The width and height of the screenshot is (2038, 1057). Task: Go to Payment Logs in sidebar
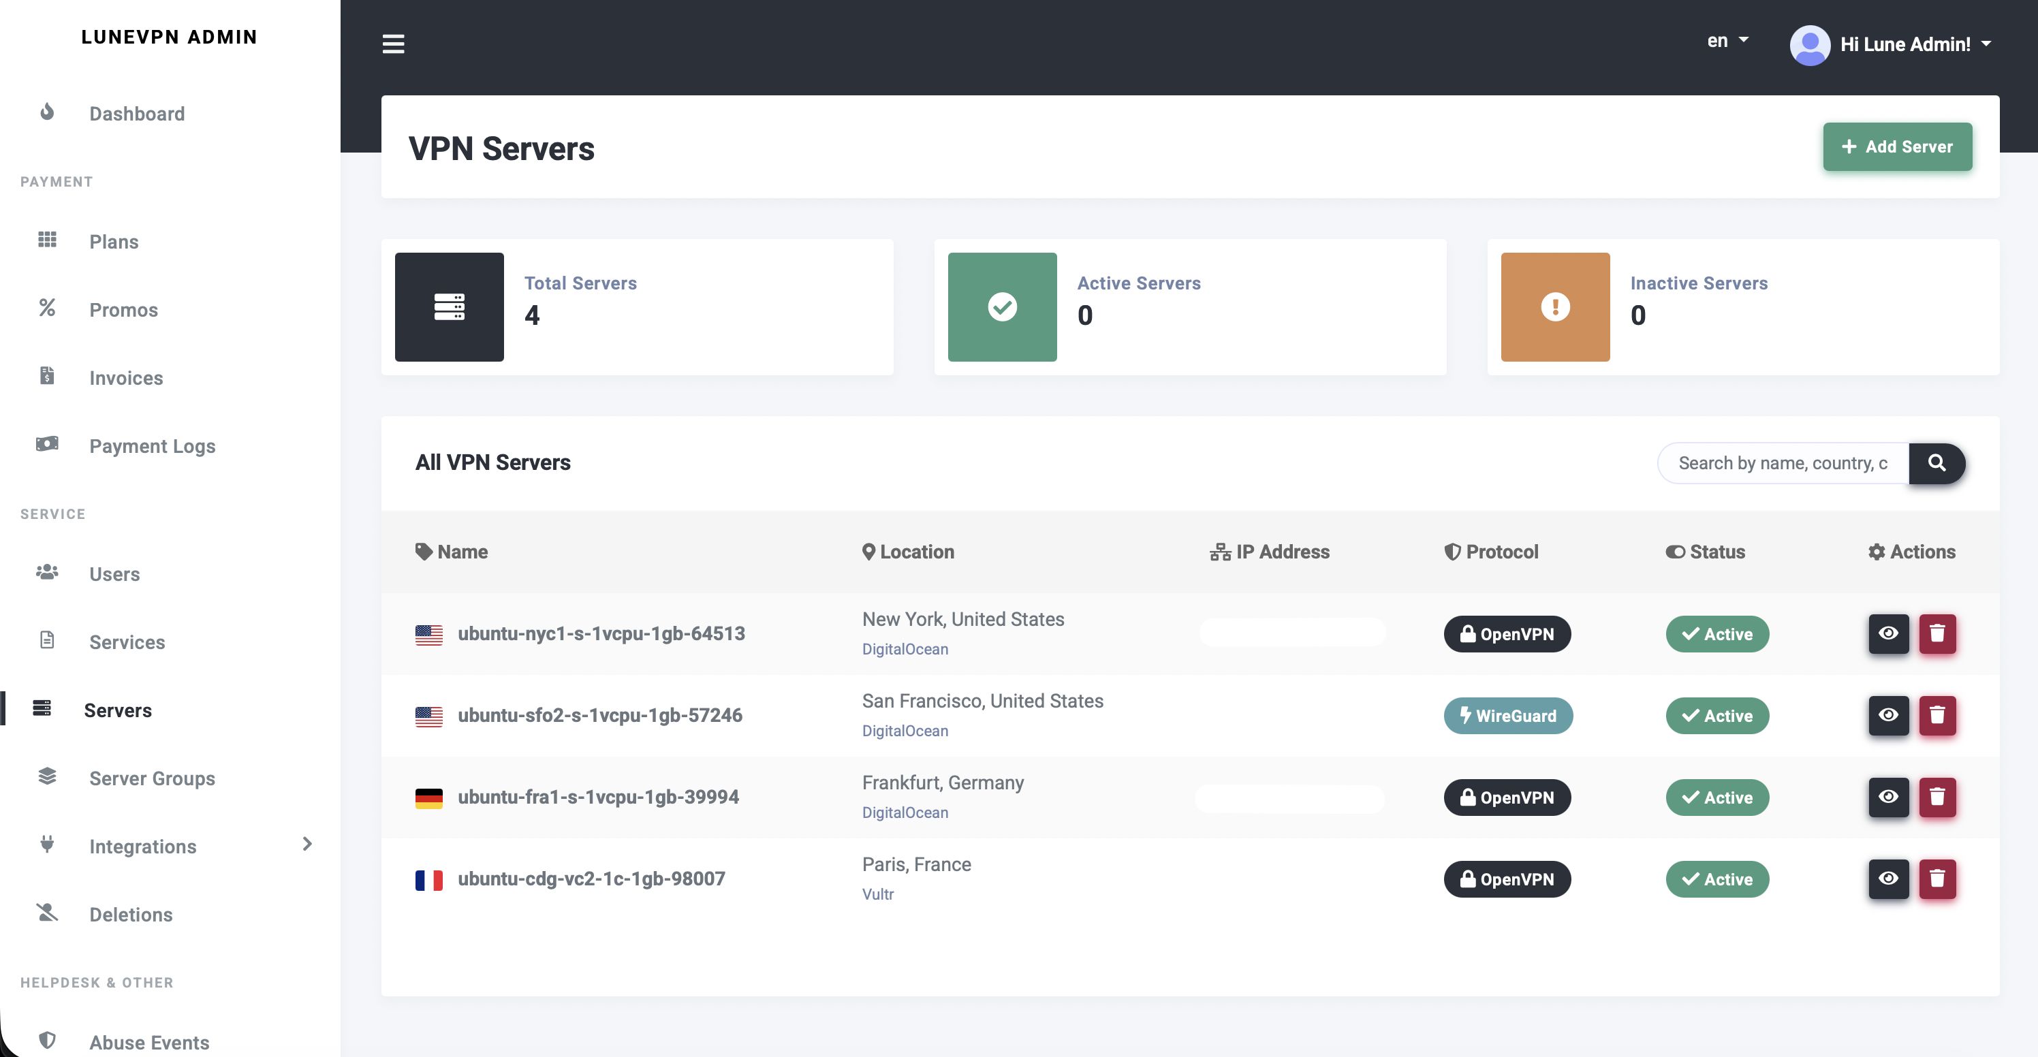point(152,445)
